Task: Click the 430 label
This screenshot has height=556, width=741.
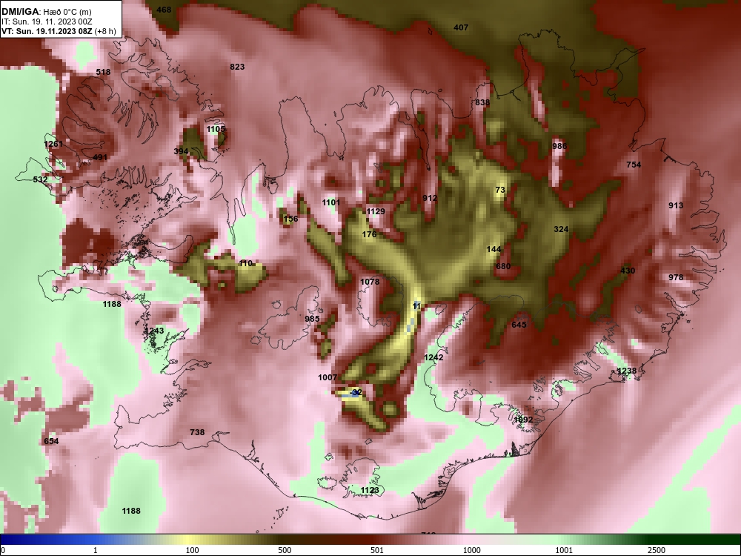Action: (628, 271)
